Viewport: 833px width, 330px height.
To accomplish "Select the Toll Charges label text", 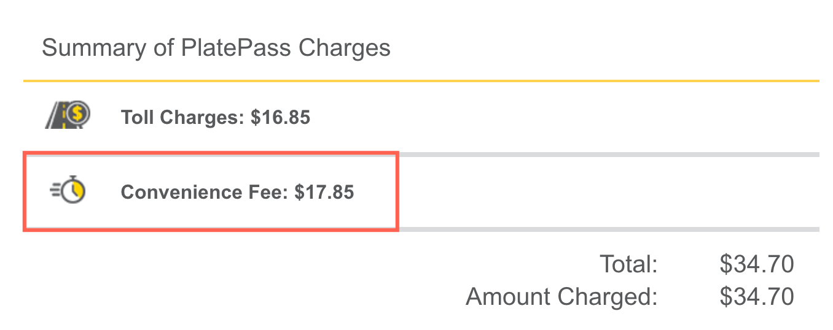I will point(182,117).
